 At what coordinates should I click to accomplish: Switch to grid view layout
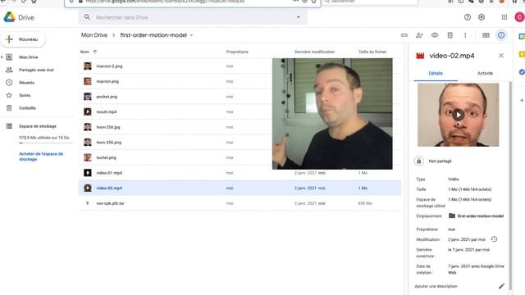pos(486,35)
